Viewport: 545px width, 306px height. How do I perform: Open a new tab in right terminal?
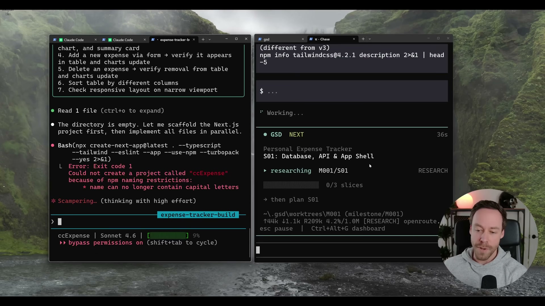click(x=363, y=39)
